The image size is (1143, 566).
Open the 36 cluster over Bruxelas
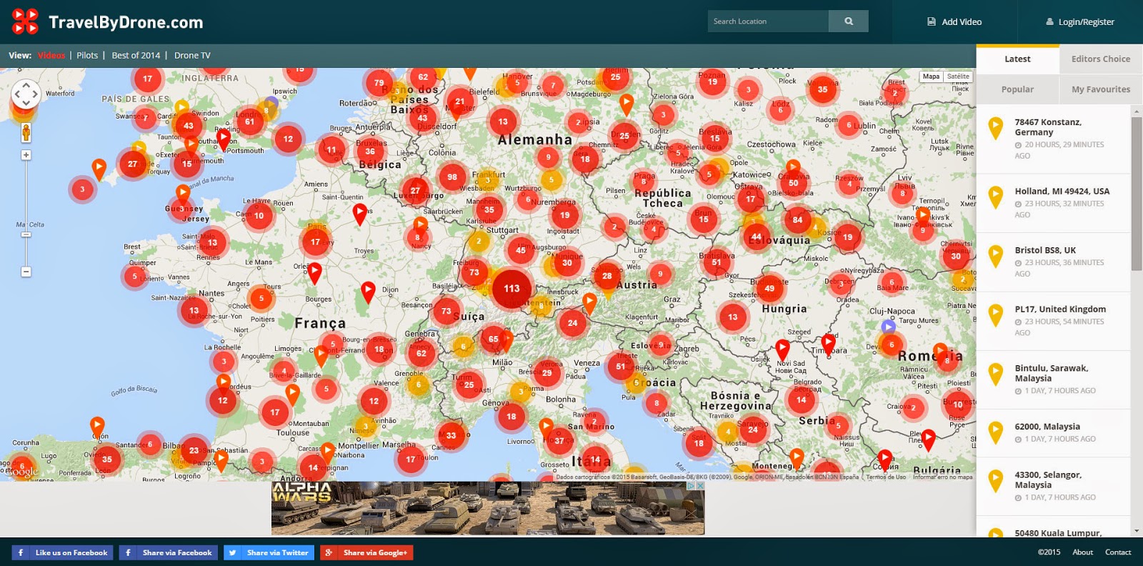click(x=370, y=152)
